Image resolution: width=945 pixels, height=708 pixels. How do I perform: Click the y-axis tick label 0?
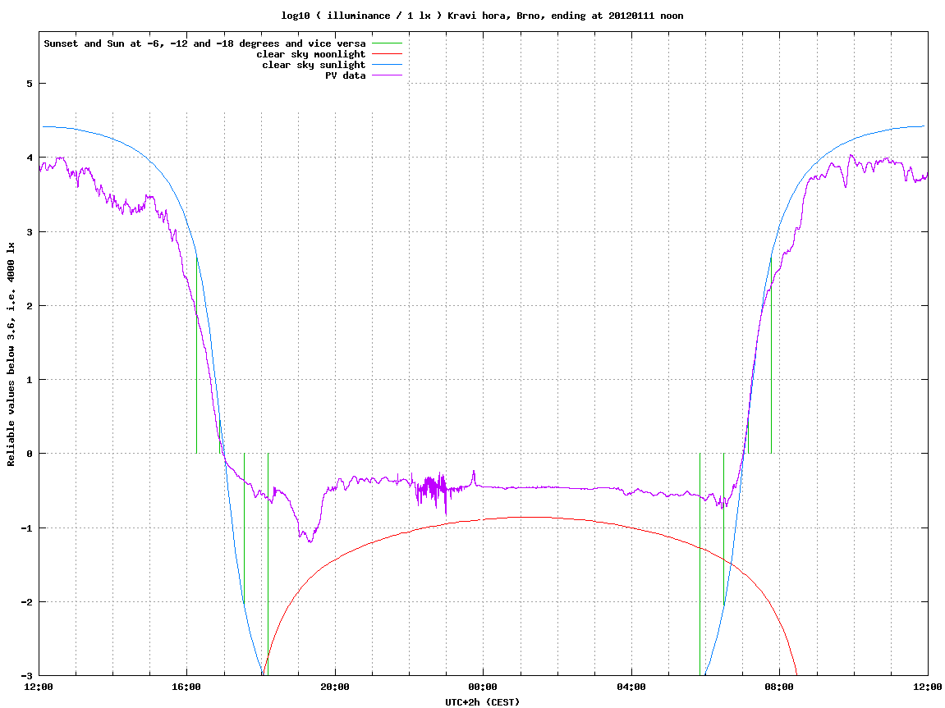[29, 454]
